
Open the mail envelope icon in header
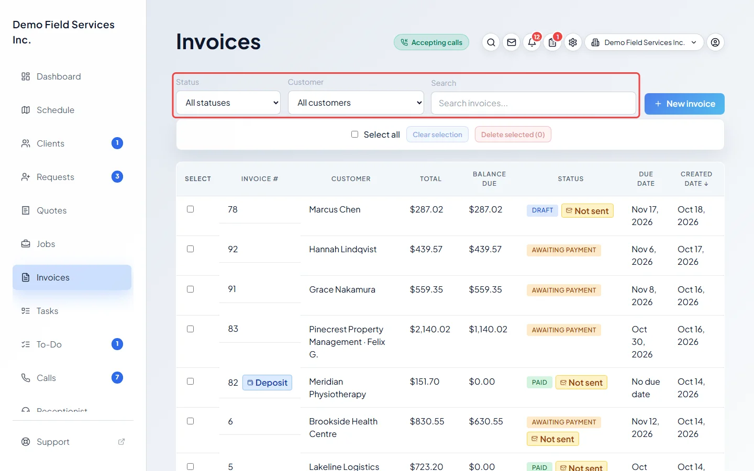(512, 42)
